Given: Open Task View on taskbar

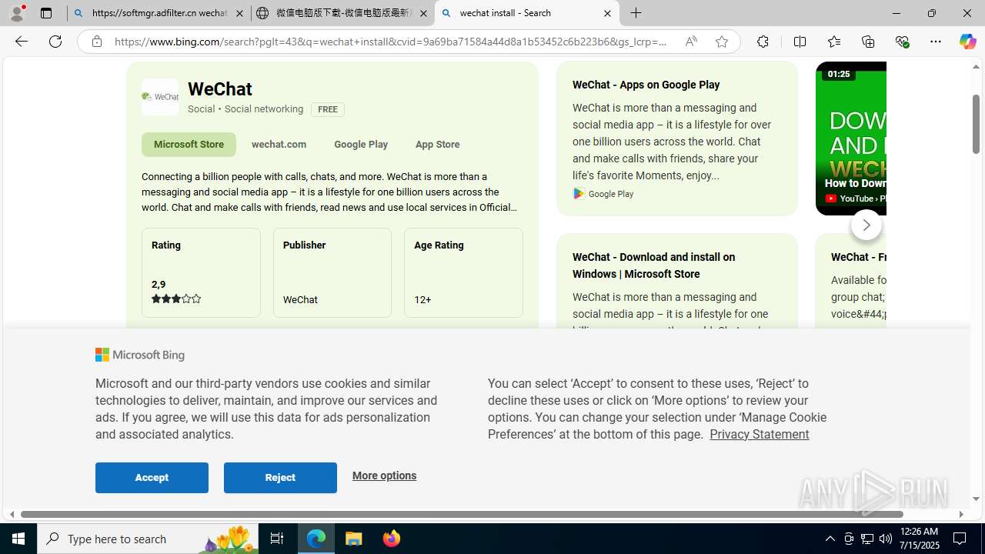Looking at the screenshot, I should (277, 539).
